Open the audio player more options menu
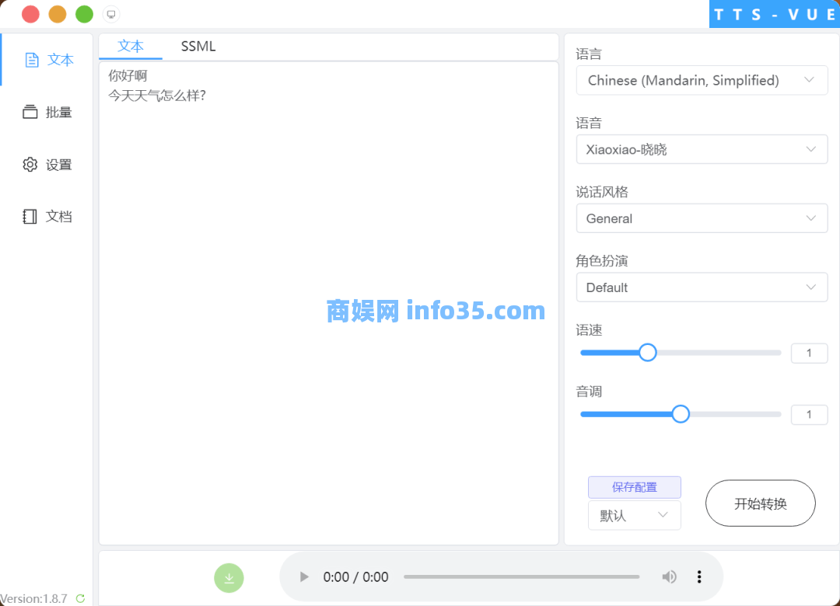Image resolution: width=840 pixels, height=606 pixels. (699, 576)
